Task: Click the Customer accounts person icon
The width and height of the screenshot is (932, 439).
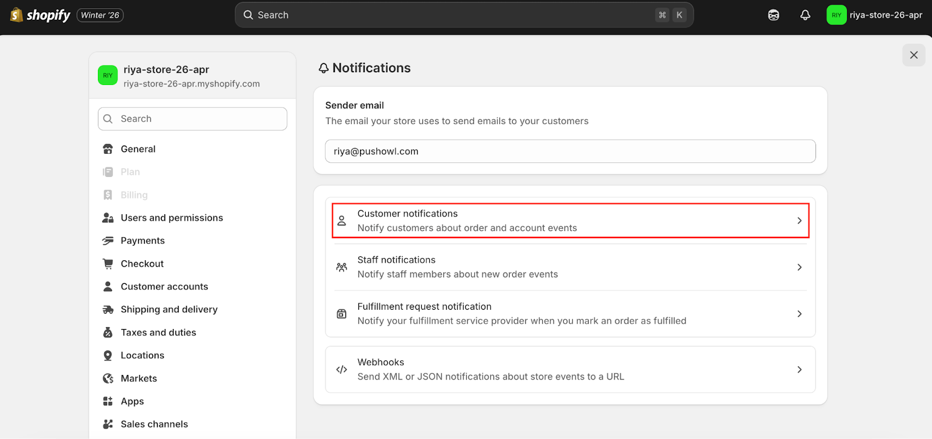Action: [x=108, y=286]
